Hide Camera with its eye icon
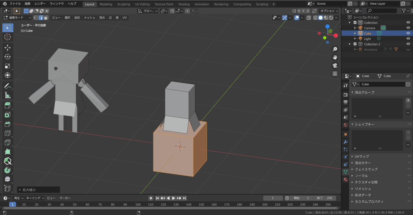 (408, 28)
